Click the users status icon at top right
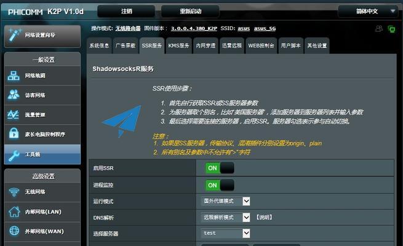The width and height of the screenshot is (403, 246). (379, 28)
